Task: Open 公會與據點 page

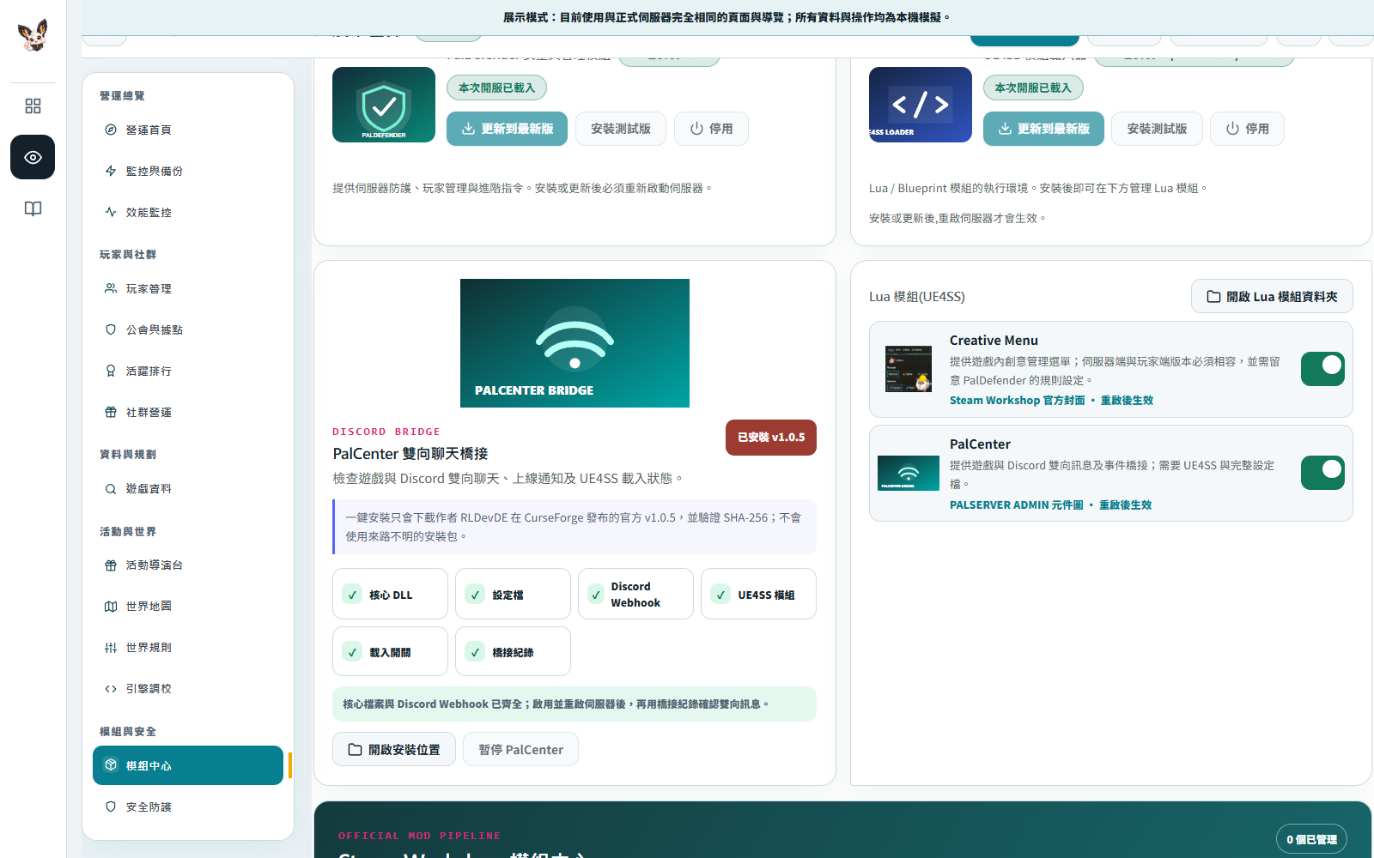Action: 188,329
